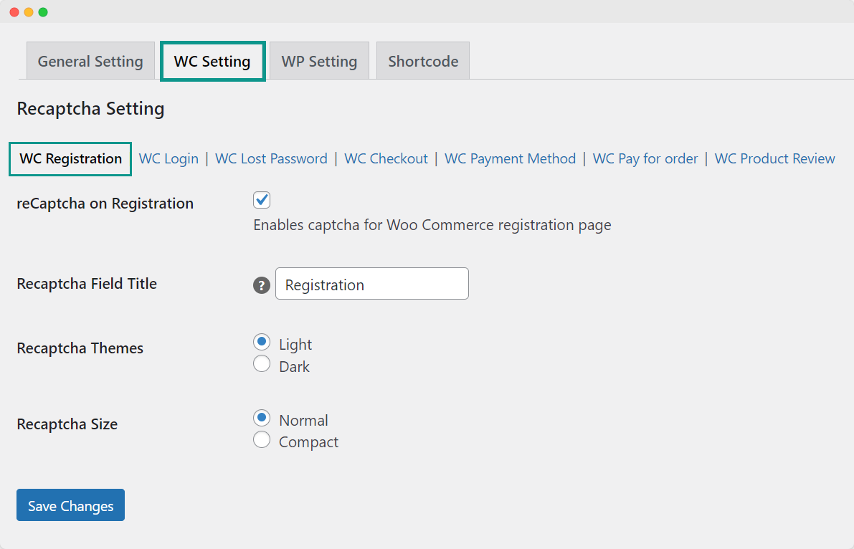Click inside the Registration title field
The image size is (854, 549).
tap(371, 284)
